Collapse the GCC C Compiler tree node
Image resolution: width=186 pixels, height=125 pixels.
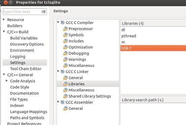[58, 22]
